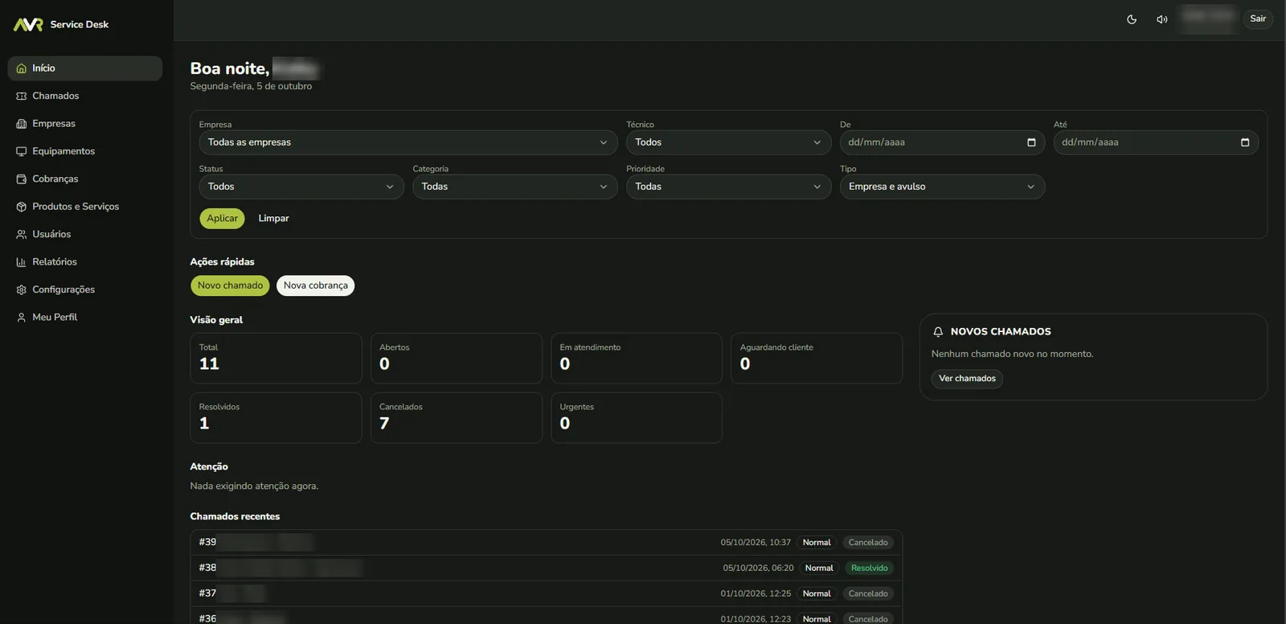Click the Em atendimento card

point(637,359)
